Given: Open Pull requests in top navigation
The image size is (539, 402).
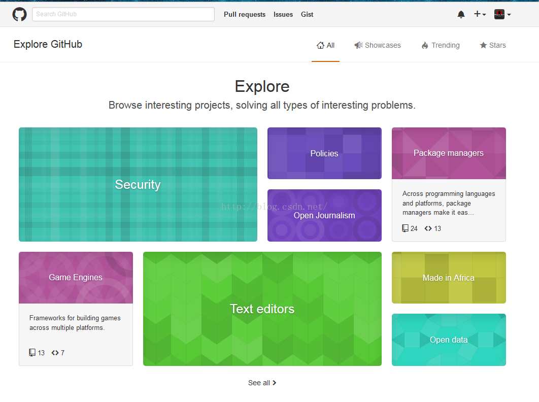Looking at the screenshot, I should [245, 15].
